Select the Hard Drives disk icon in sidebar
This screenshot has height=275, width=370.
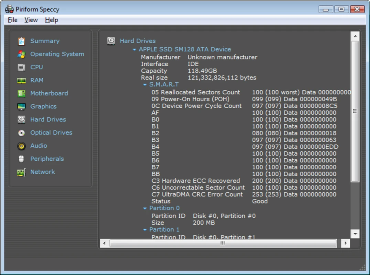tap(22, 119)
